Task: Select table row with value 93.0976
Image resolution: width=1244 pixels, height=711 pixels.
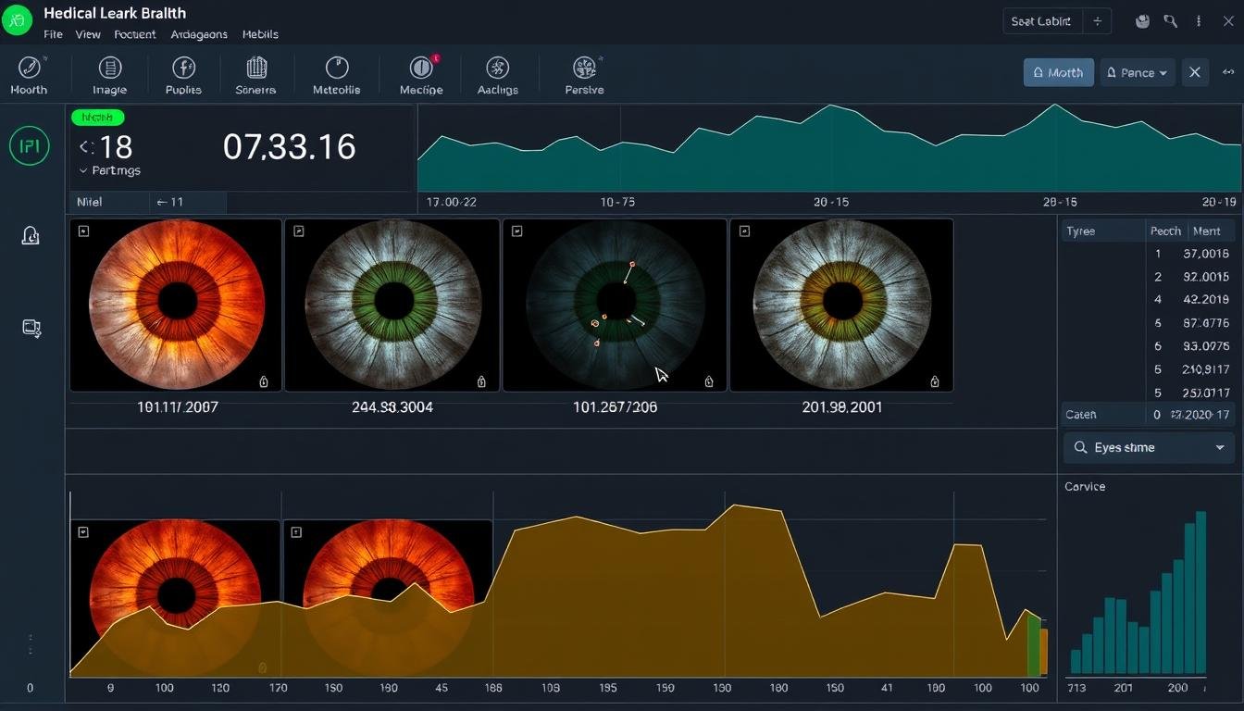Action: pyautogui.click(x=1149, y=345)
